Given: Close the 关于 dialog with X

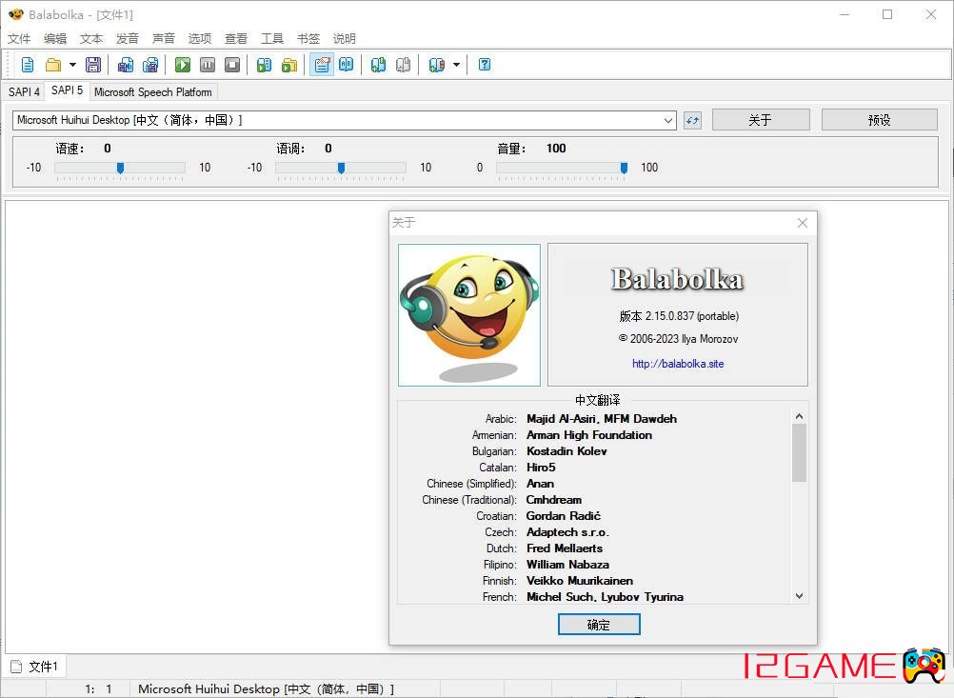Looking at the screenshot, I should point(803,223).
